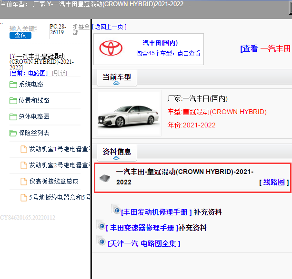Click the CY84620165.20220112 text
Viewport: 292px width, 279px height.
[x=28, y=218]
